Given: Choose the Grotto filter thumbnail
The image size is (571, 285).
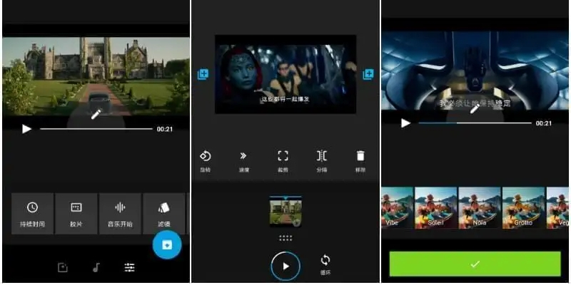Looking at the screenshot, I should point(524,208).
